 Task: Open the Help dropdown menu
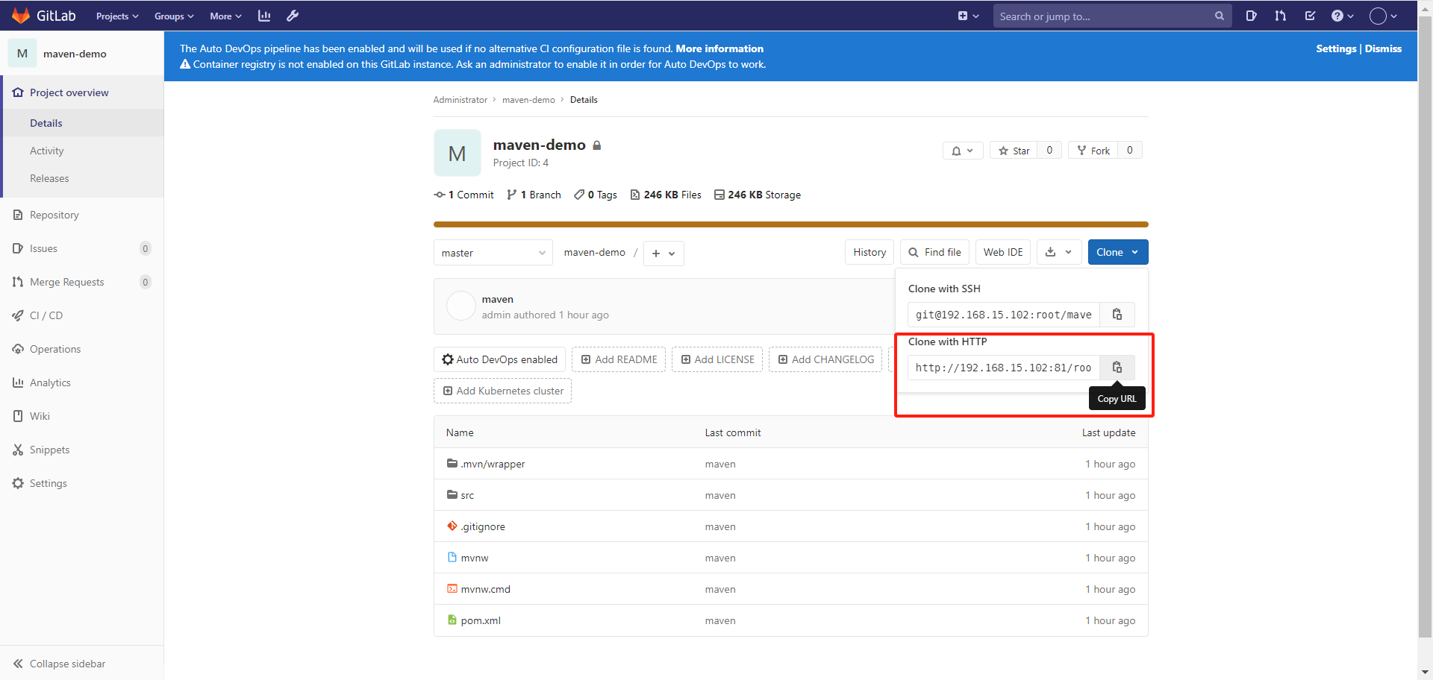[x=1342, y=16]
